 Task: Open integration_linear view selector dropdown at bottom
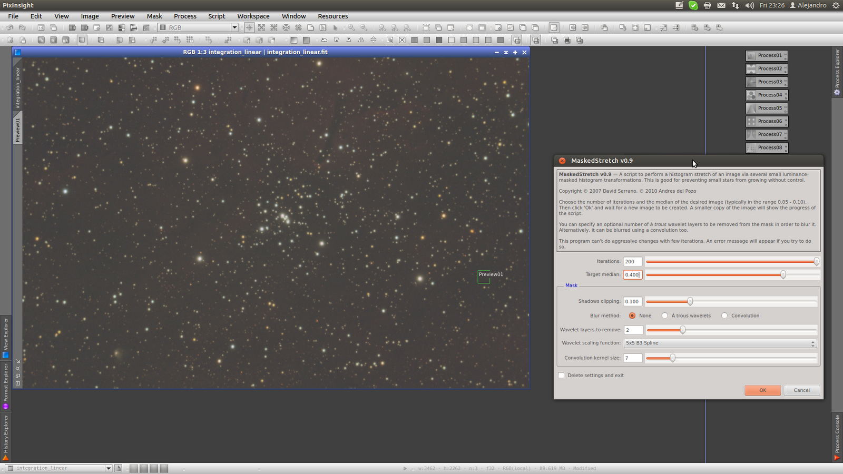pos(58,468)
